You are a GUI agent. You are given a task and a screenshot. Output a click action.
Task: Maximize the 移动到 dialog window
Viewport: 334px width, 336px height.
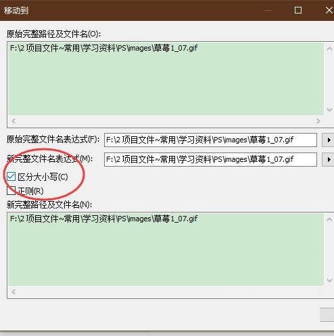tap(298, 10)
